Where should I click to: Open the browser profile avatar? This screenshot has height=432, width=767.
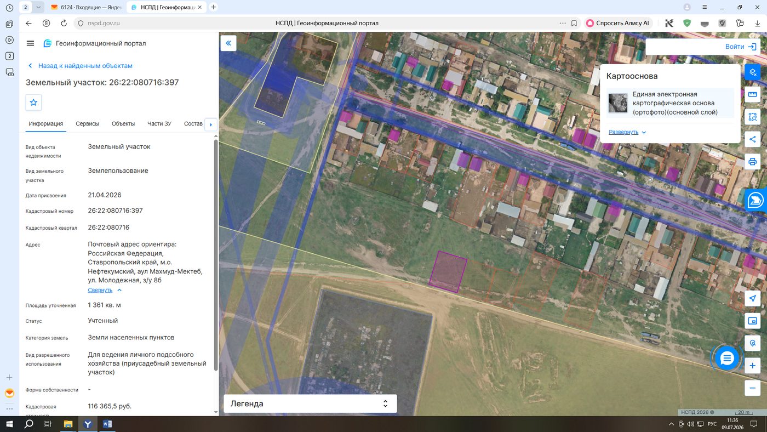click(x=687, y=7)
